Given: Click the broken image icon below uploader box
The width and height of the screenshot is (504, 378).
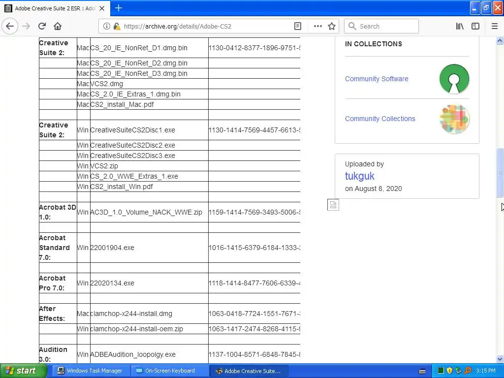Looking at the screenshot, I should click(x=333, y=205).
